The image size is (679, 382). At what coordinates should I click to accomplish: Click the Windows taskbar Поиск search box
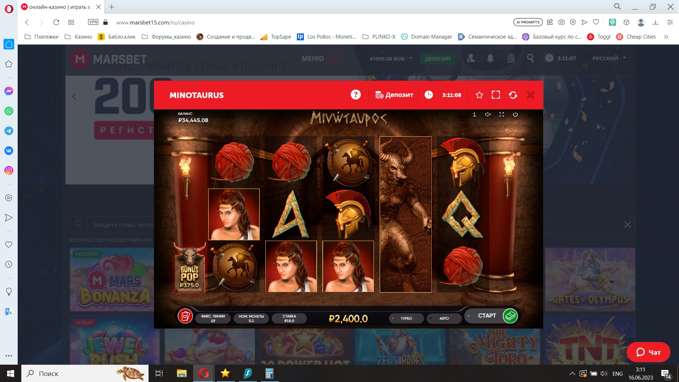pyautogui.click(x=85, y=374)
